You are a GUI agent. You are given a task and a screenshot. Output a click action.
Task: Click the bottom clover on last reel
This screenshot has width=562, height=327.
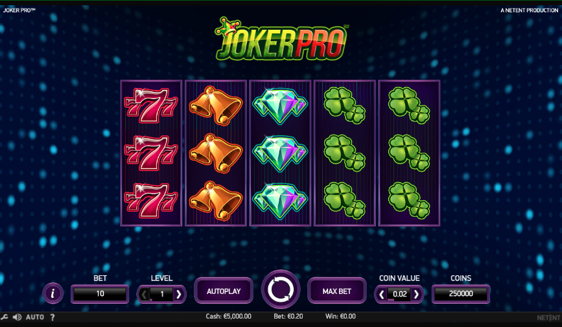click(409, 201)
